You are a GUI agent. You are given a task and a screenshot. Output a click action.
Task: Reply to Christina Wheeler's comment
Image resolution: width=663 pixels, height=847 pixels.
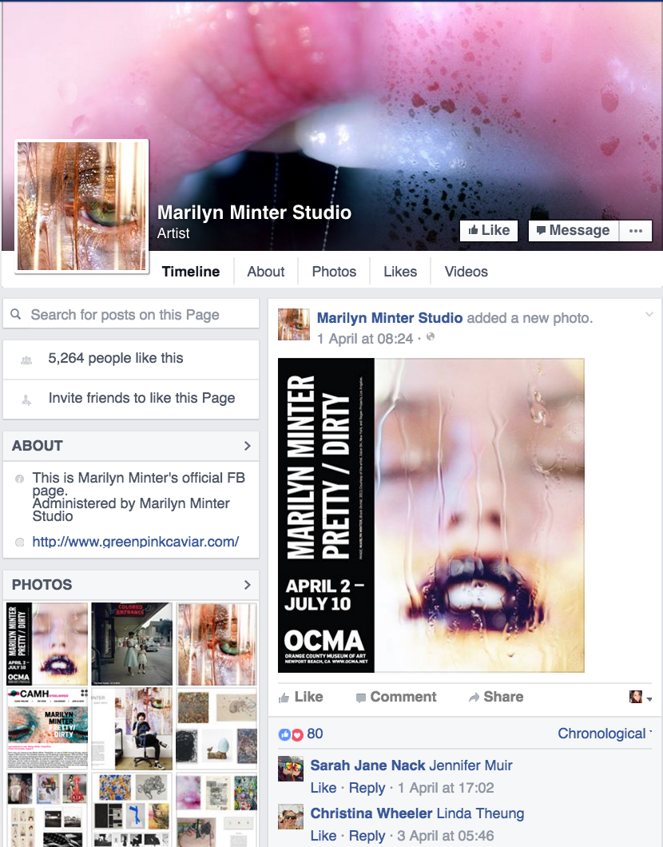click(367, 836)
